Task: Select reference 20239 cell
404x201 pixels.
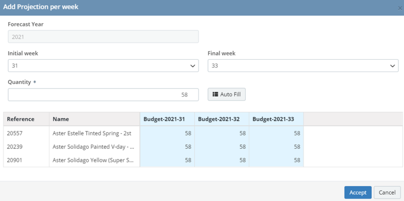Action: point(26,147)
